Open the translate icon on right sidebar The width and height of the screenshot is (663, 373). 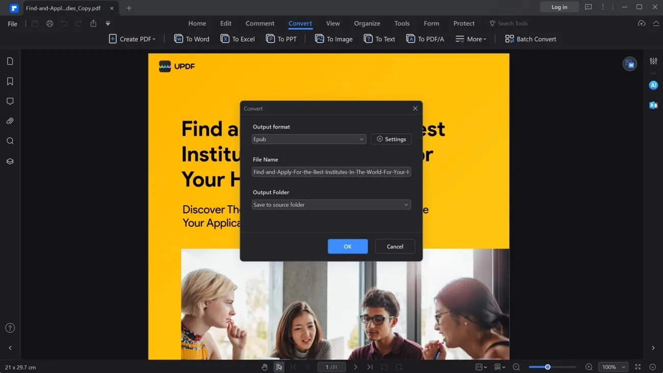(x=653, y=105)
